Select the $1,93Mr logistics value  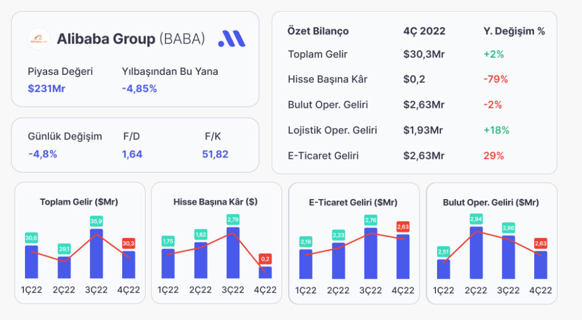coord(423,130)
